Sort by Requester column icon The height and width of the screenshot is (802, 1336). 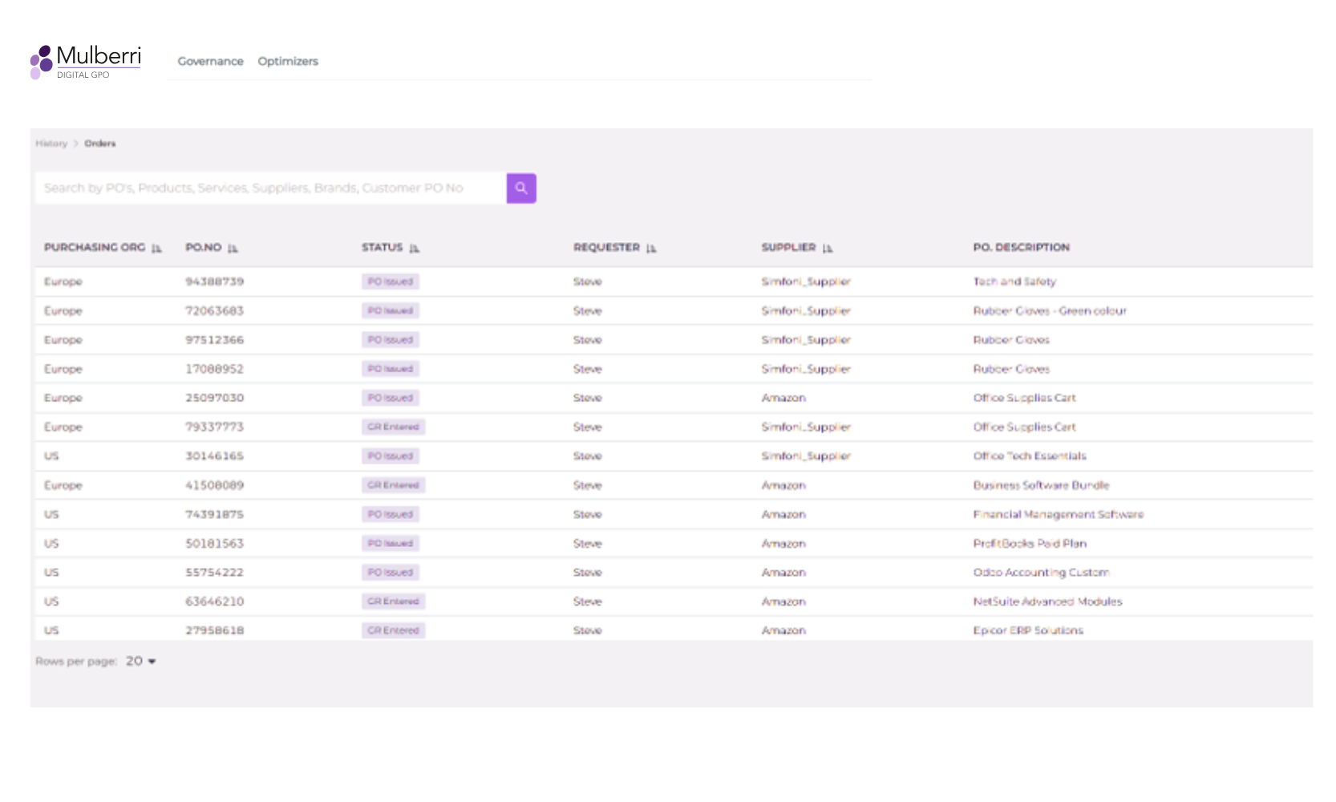(651, 249)
